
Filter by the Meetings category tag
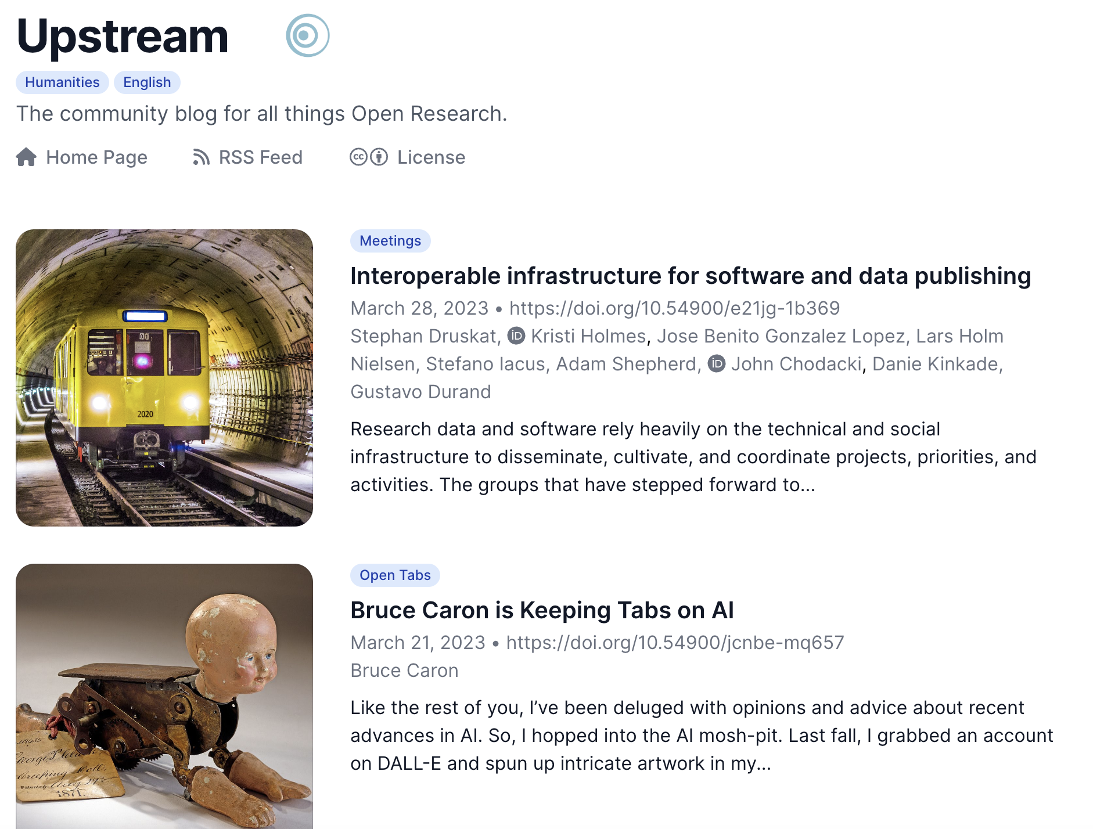390,240
